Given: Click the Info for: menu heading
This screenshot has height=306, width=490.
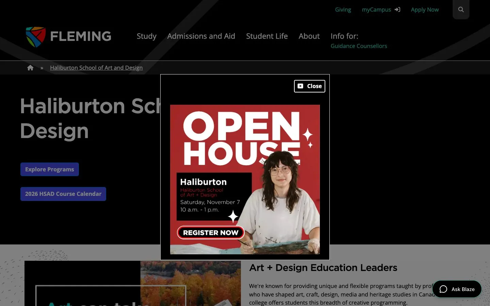Looking at the screenshot, I should [344, 36].
